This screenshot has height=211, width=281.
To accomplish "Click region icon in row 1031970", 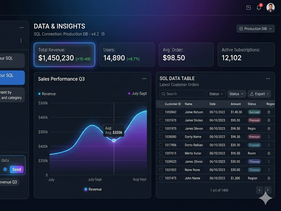I will point(269,120).
